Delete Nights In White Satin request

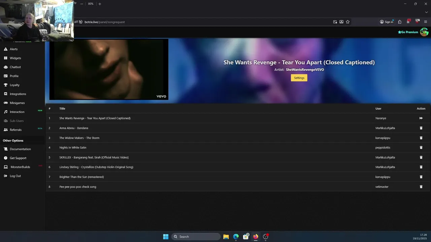point(421,148)
